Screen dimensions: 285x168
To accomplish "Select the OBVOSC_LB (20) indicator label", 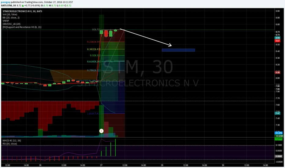I will (x=11, y=24).
